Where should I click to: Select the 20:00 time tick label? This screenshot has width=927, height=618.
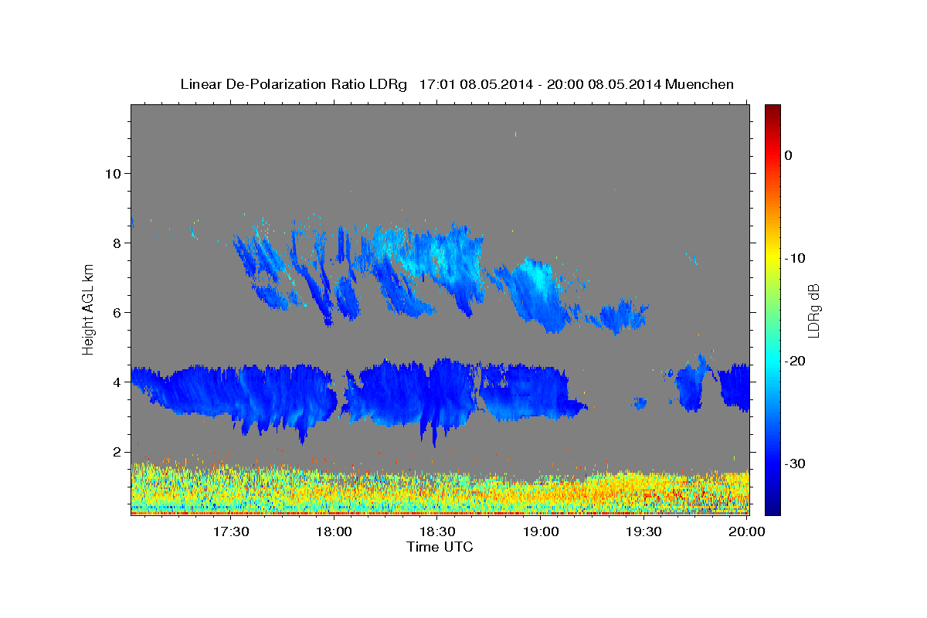(747, 531)
